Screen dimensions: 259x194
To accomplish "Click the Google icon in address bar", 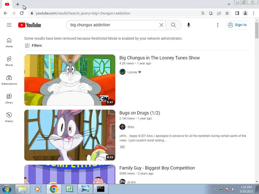I will pos(203,13).
